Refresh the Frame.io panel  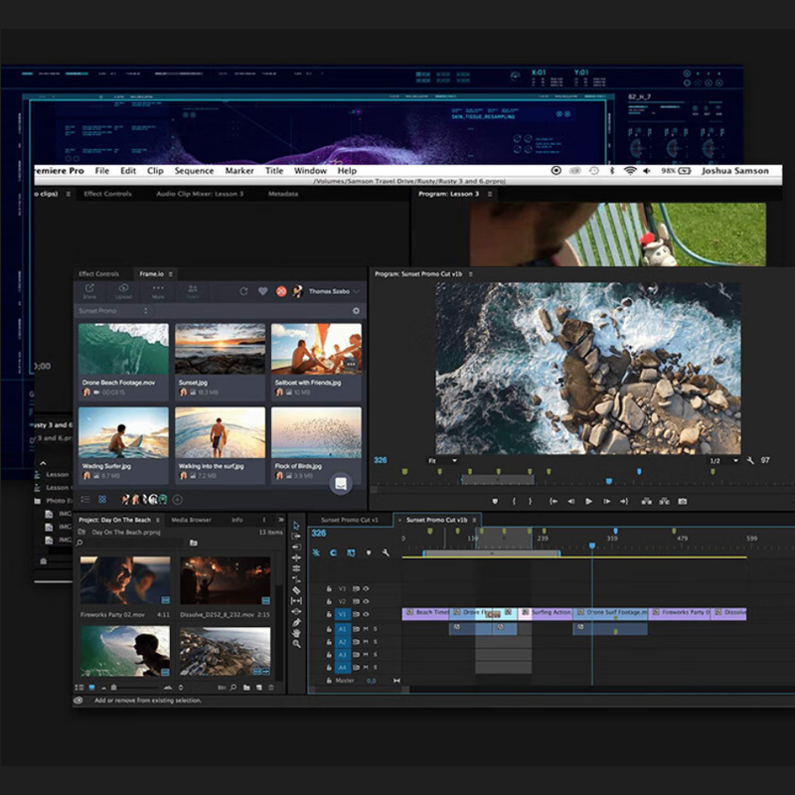point(243,291)
